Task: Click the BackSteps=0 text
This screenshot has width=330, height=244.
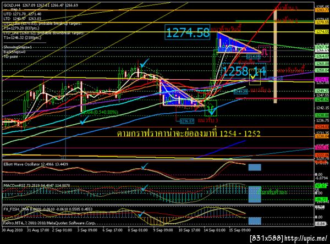Action: tap(14, 52)
